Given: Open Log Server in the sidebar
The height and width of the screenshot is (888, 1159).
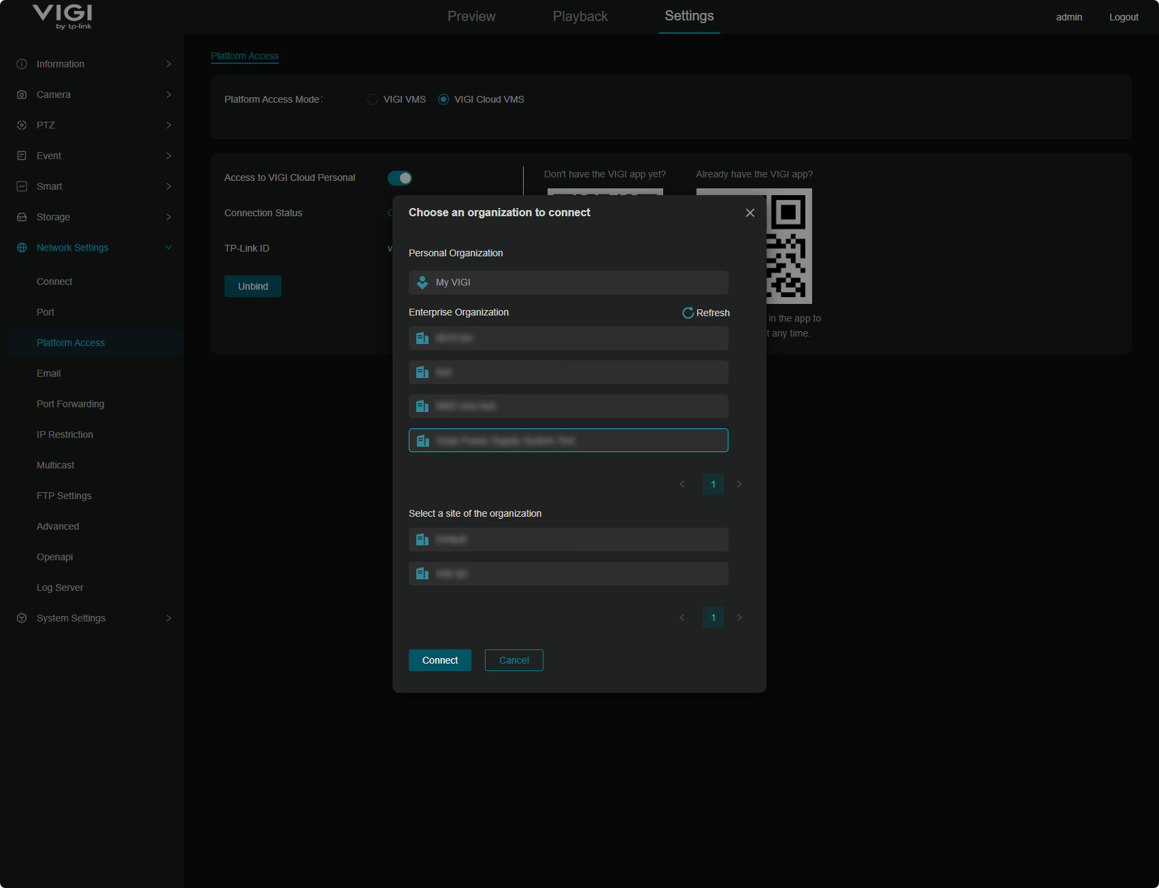Looking at the screenshot, I should [x=60, y=587].
